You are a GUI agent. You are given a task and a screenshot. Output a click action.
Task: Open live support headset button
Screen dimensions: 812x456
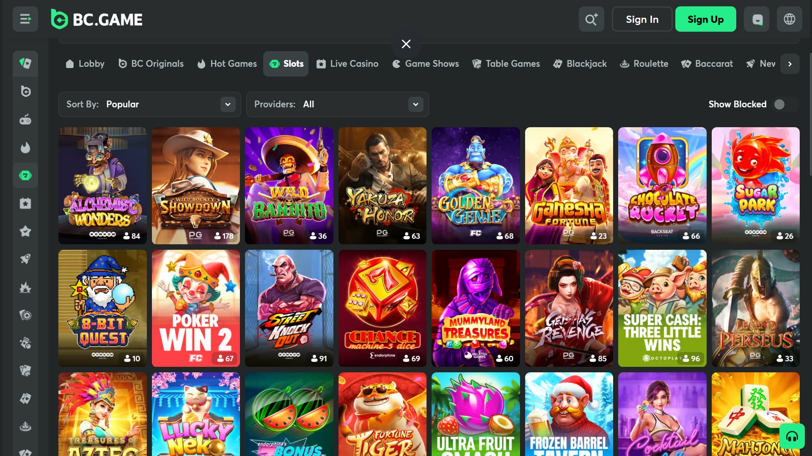coord(792,436)
